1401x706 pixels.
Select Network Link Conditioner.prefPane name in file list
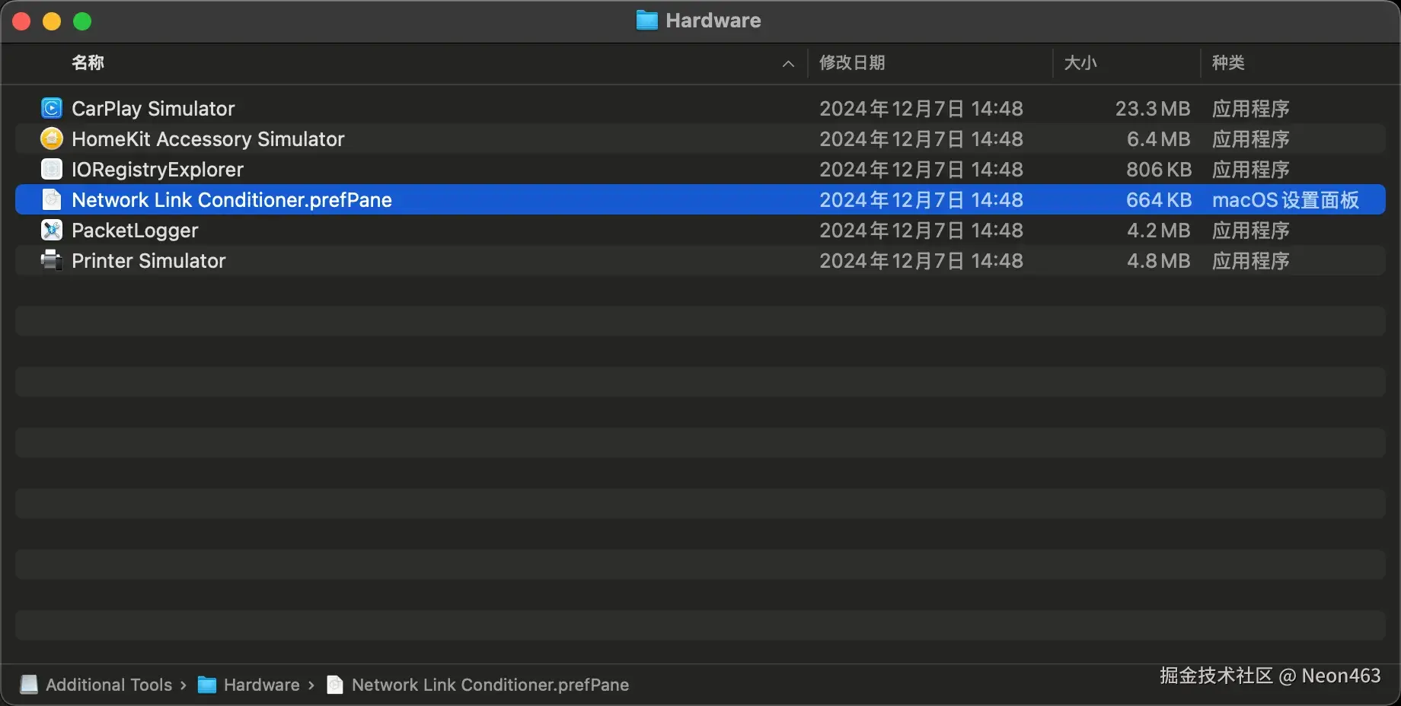231,200
